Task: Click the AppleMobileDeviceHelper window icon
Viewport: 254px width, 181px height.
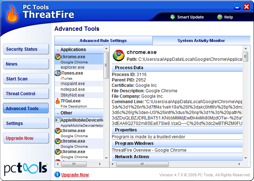Action: coord(57,120)
